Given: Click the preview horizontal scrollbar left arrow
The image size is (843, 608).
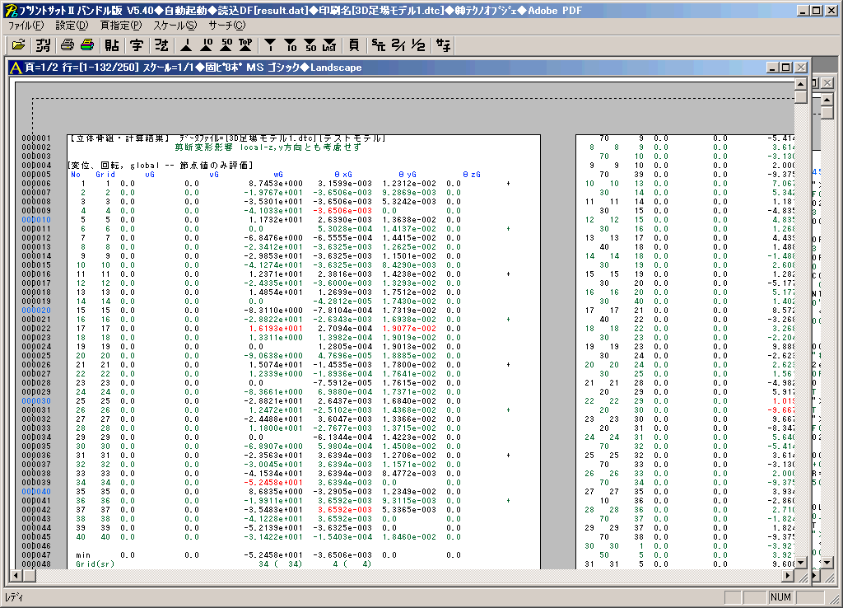Looking at the screenshot, I should pos(16,576).
